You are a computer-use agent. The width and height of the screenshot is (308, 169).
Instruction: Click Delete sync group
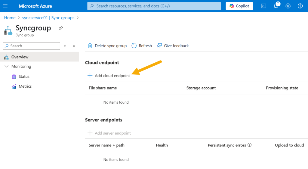click(x=107, y=46)
